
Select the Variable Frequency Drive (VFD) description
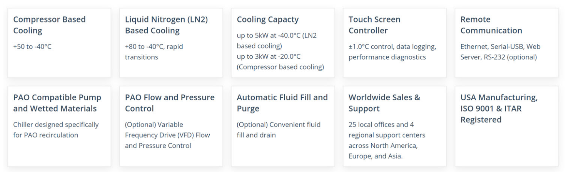pos(167,135)
